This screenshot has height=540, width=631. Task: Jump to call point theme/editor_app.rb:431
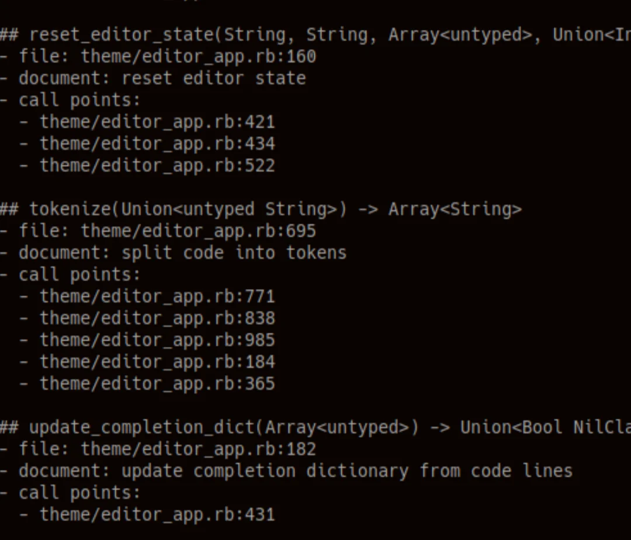tap(157, 514)
